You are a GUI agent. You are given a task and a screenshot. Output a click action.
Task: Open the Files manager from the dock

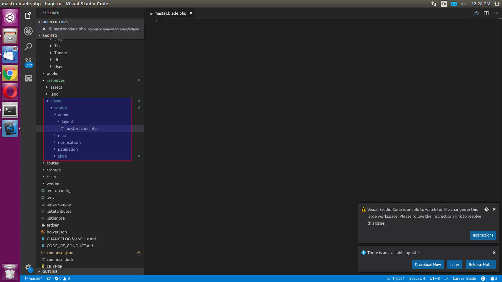(10, 36)
